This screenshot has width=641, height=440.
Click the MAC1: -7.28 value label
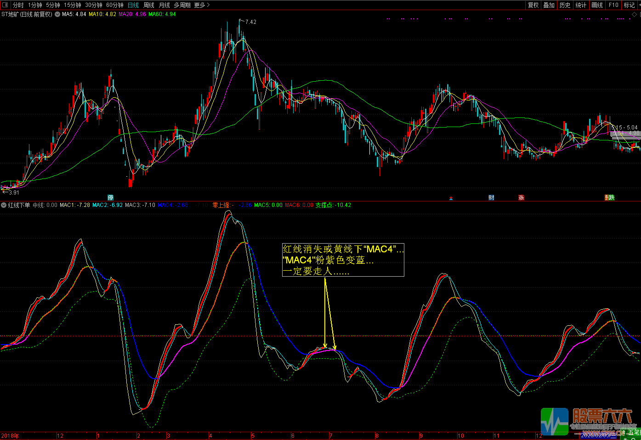click(x=75, y=205)
